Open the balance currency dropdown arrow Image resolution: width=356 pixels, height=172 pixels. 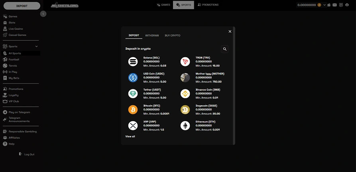[324, 5]
